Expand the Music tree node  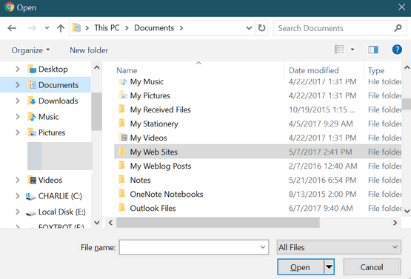click(18, 117)
